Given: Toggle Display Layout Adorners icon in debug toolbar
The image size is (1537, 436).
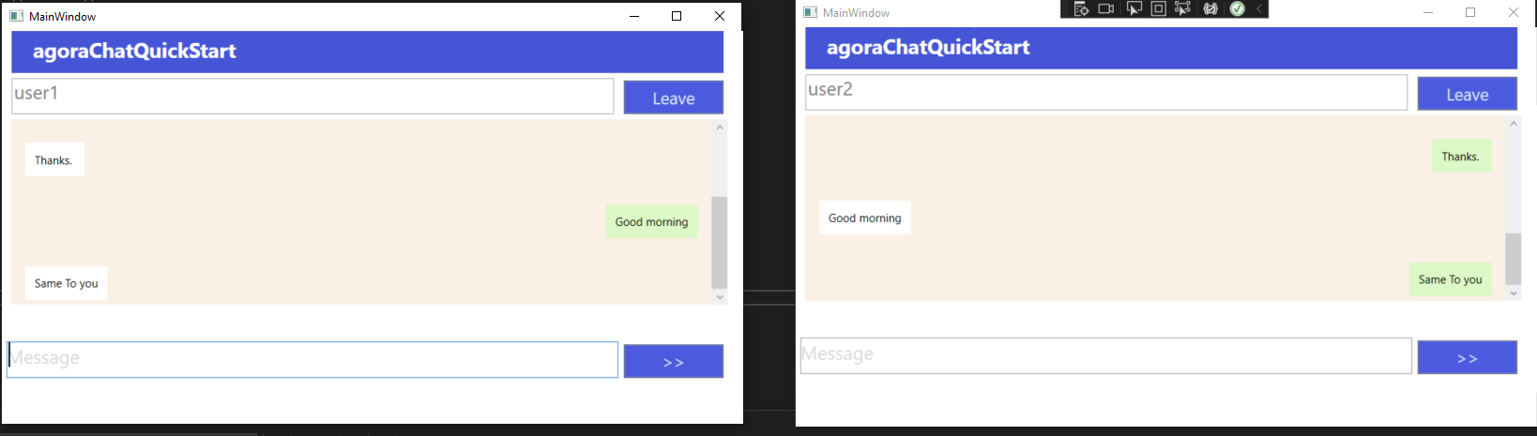Looking at the screenshot, I should click(1158, 9).
